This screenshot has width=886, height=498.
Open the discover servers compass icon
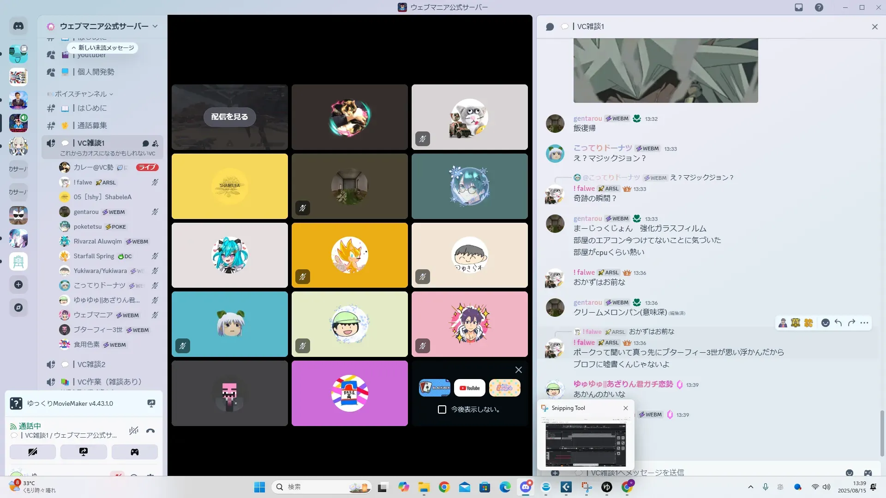click(18, 308)
